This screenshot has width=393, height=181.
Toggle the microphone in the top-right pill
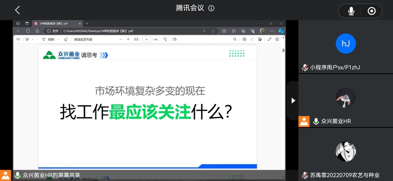(351, 11)
